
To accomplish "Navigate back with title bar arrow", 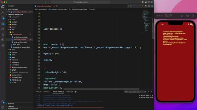I will (46, 2).
